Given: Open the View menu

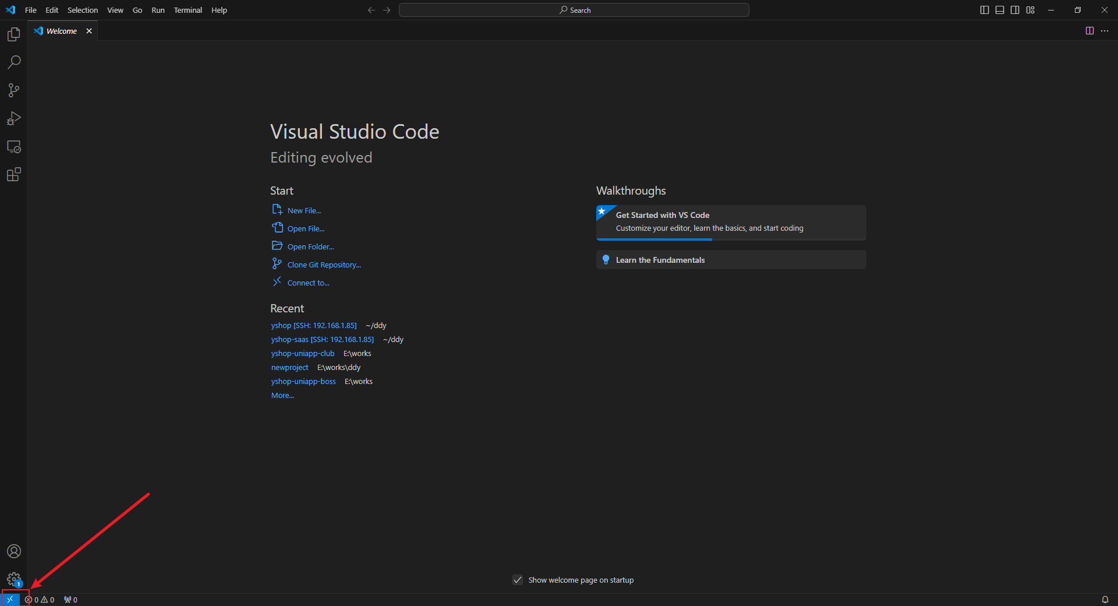Looking at the screenshot, I should 115,10.
